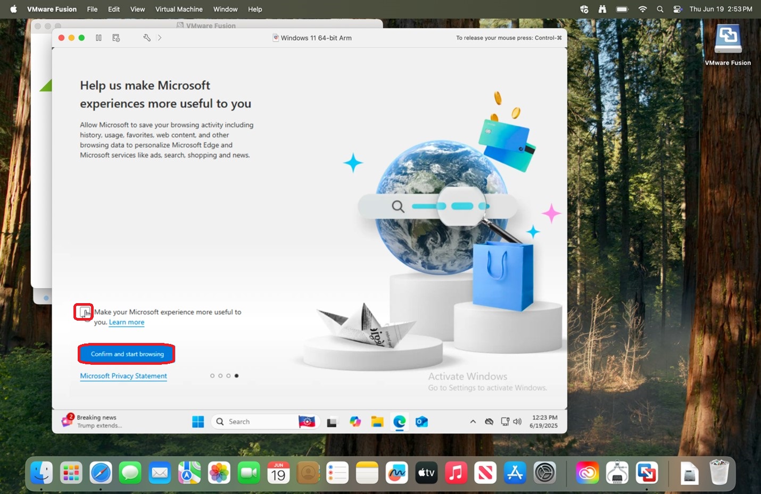The height and width of the screenshot is (494, 761).
Task: Select the last page indicator dot
Action: coord(237,376)
